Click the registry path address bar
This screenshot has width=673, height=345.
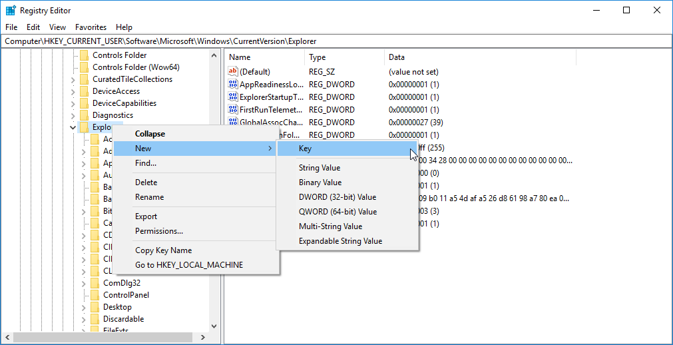pos(337,41)
